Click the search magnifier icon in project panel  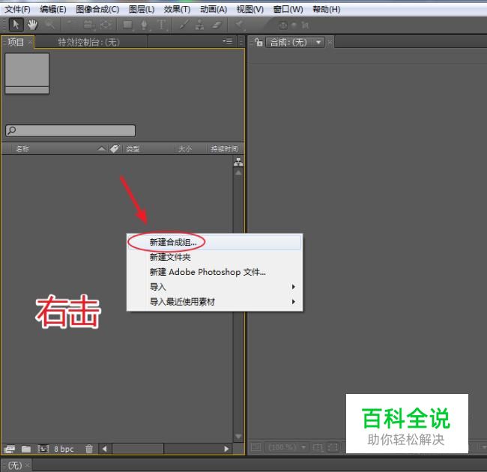pos(12,130)
